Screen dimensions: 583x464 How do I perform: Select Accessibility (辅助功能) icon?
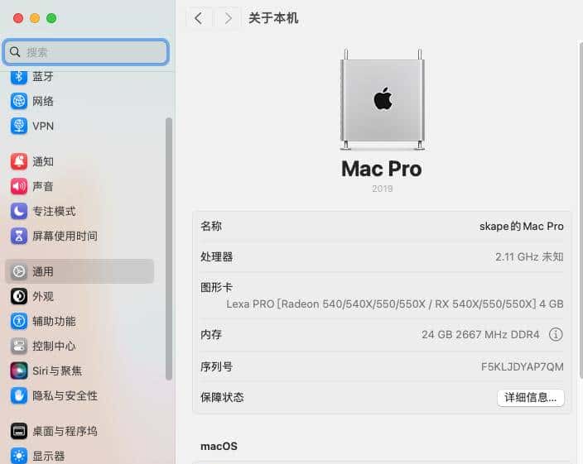coord(18,321)
